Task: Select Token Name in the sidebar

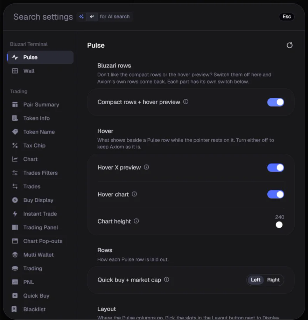Action: click(40, 132)
